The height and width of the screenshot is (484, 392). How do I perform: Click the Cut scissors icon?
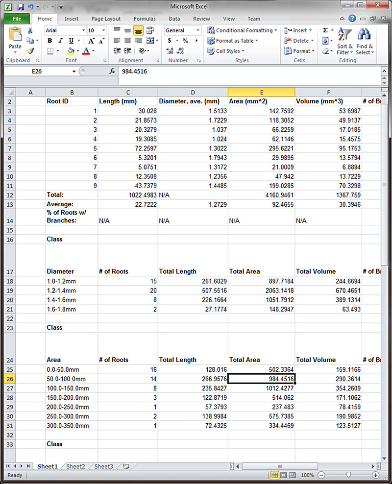tap(30, 30)
